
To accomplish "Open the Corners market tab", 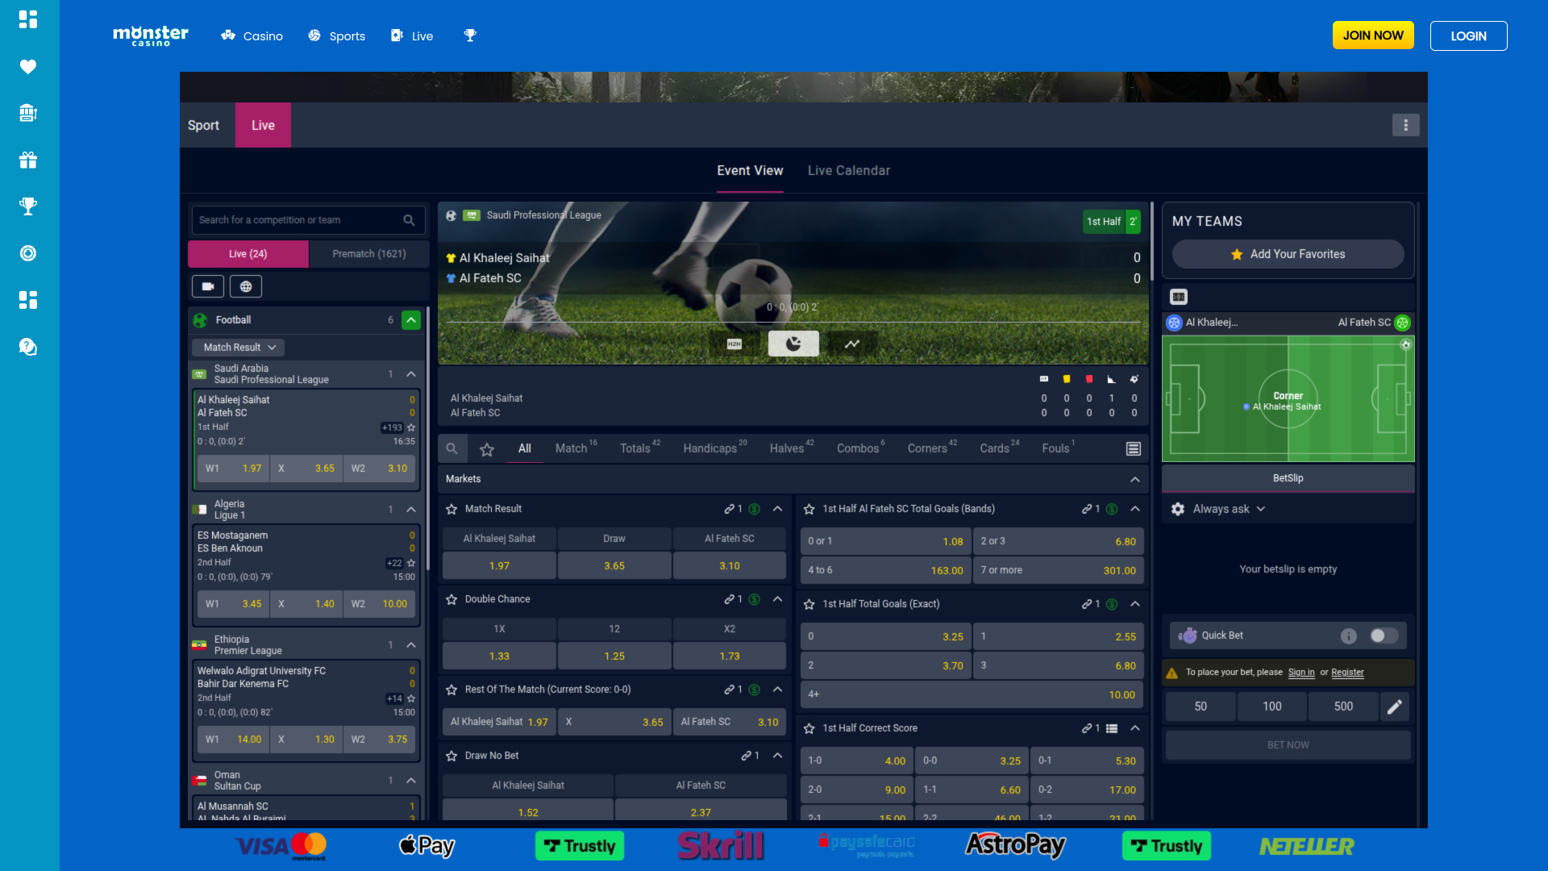I will pyautogui.click(x=927, y=448).
